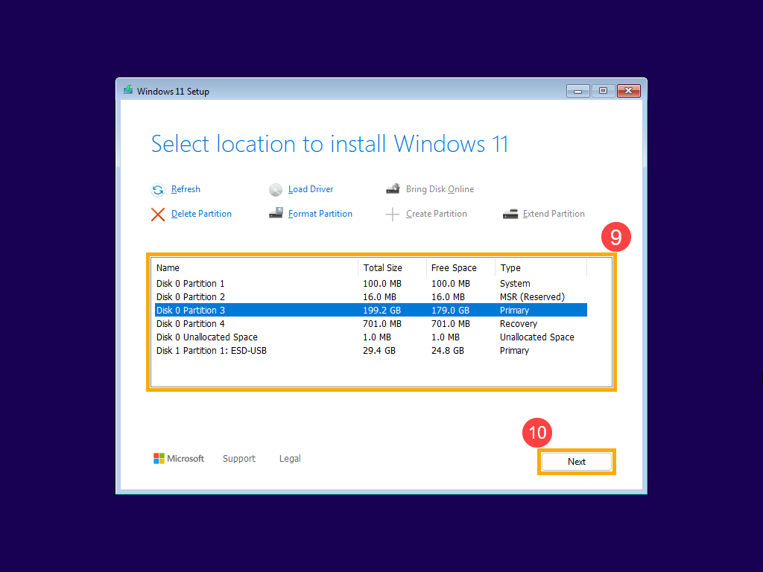
Task: Click the MSR (Reserved) type cell
Action: coord(532,296)
